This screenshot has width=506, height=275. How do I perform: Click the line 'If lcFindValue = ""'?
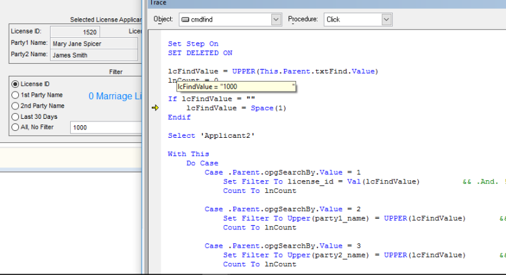[x=211, y=99]
